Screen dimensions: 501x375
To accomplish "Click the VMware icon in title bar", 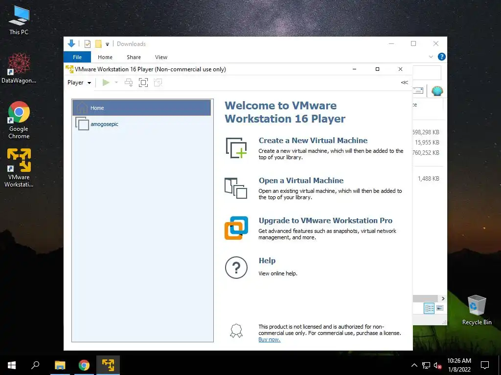I will point(69,69).
